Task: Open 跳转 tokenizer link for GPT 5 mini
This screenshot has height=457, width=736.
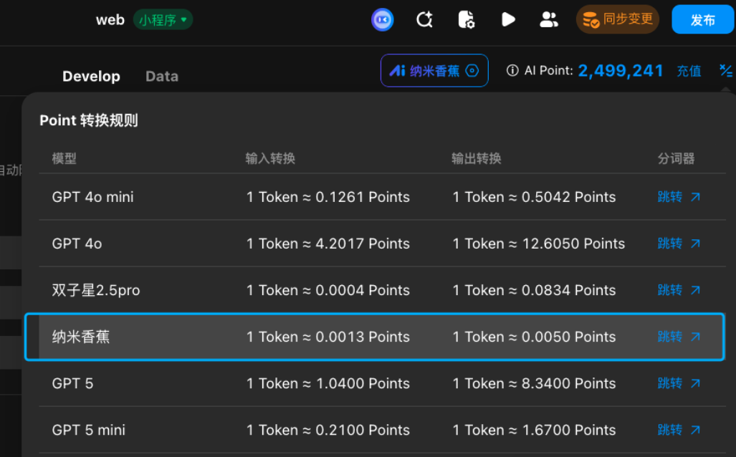Action: 679,430
